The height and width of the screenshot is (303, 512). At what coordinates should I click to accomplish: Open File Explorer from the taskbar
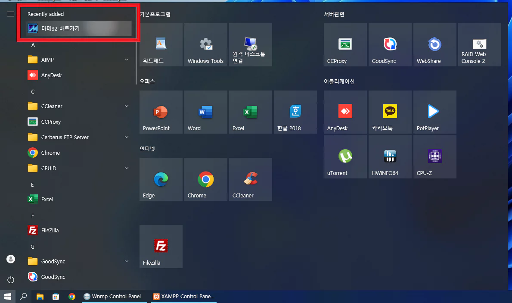[40, 297]
